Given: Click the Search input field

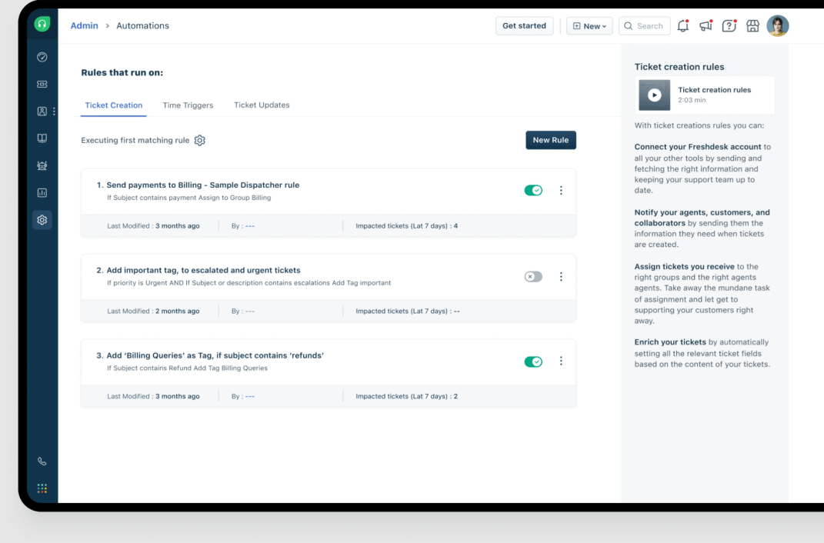Looking at the screenshot, I should (644, 25).
